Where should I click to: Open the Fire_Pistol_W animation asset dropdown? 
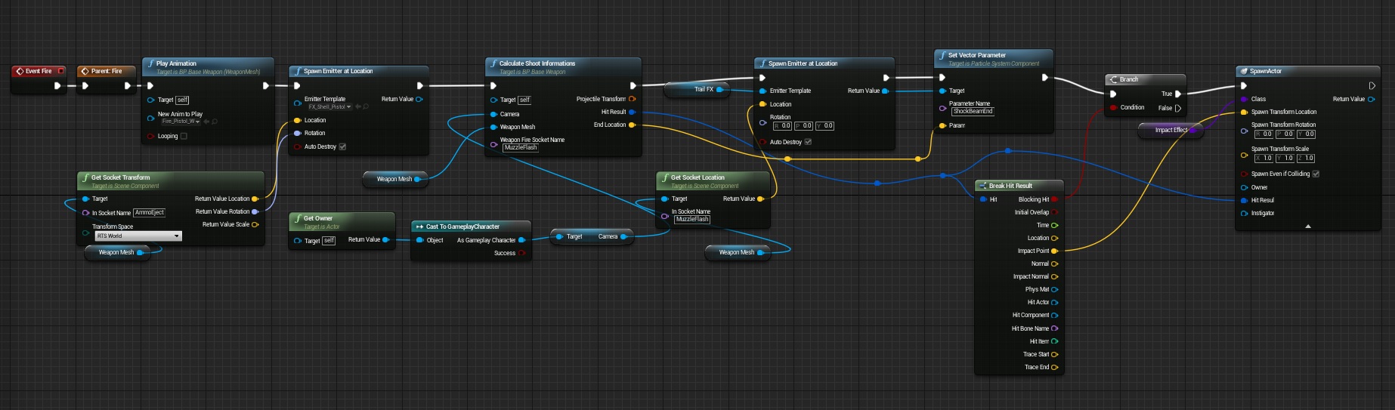click(180, 121)
